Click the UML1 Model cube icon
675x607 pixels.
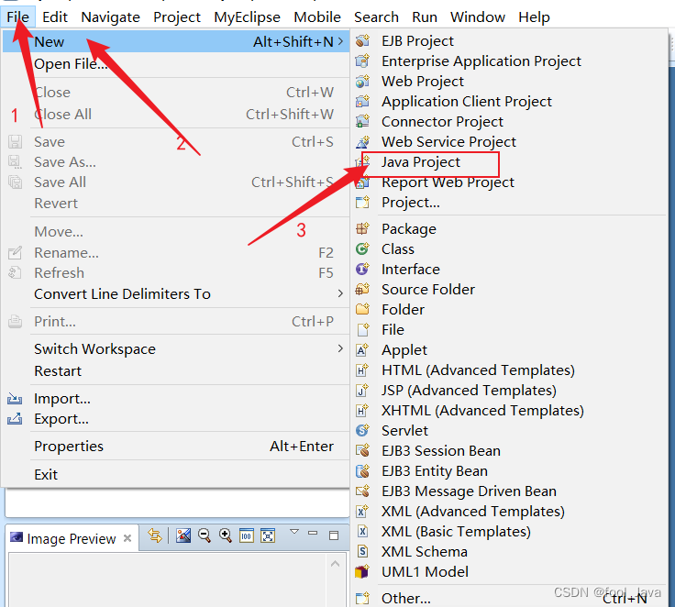(x=362, y=572)
